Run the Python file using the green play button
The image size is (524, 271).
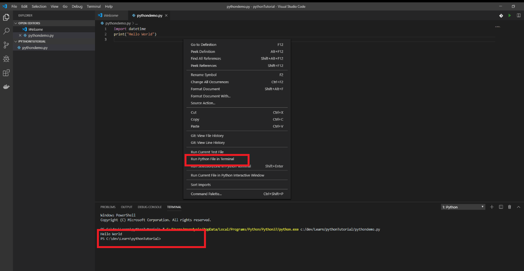tap(510, 16)
